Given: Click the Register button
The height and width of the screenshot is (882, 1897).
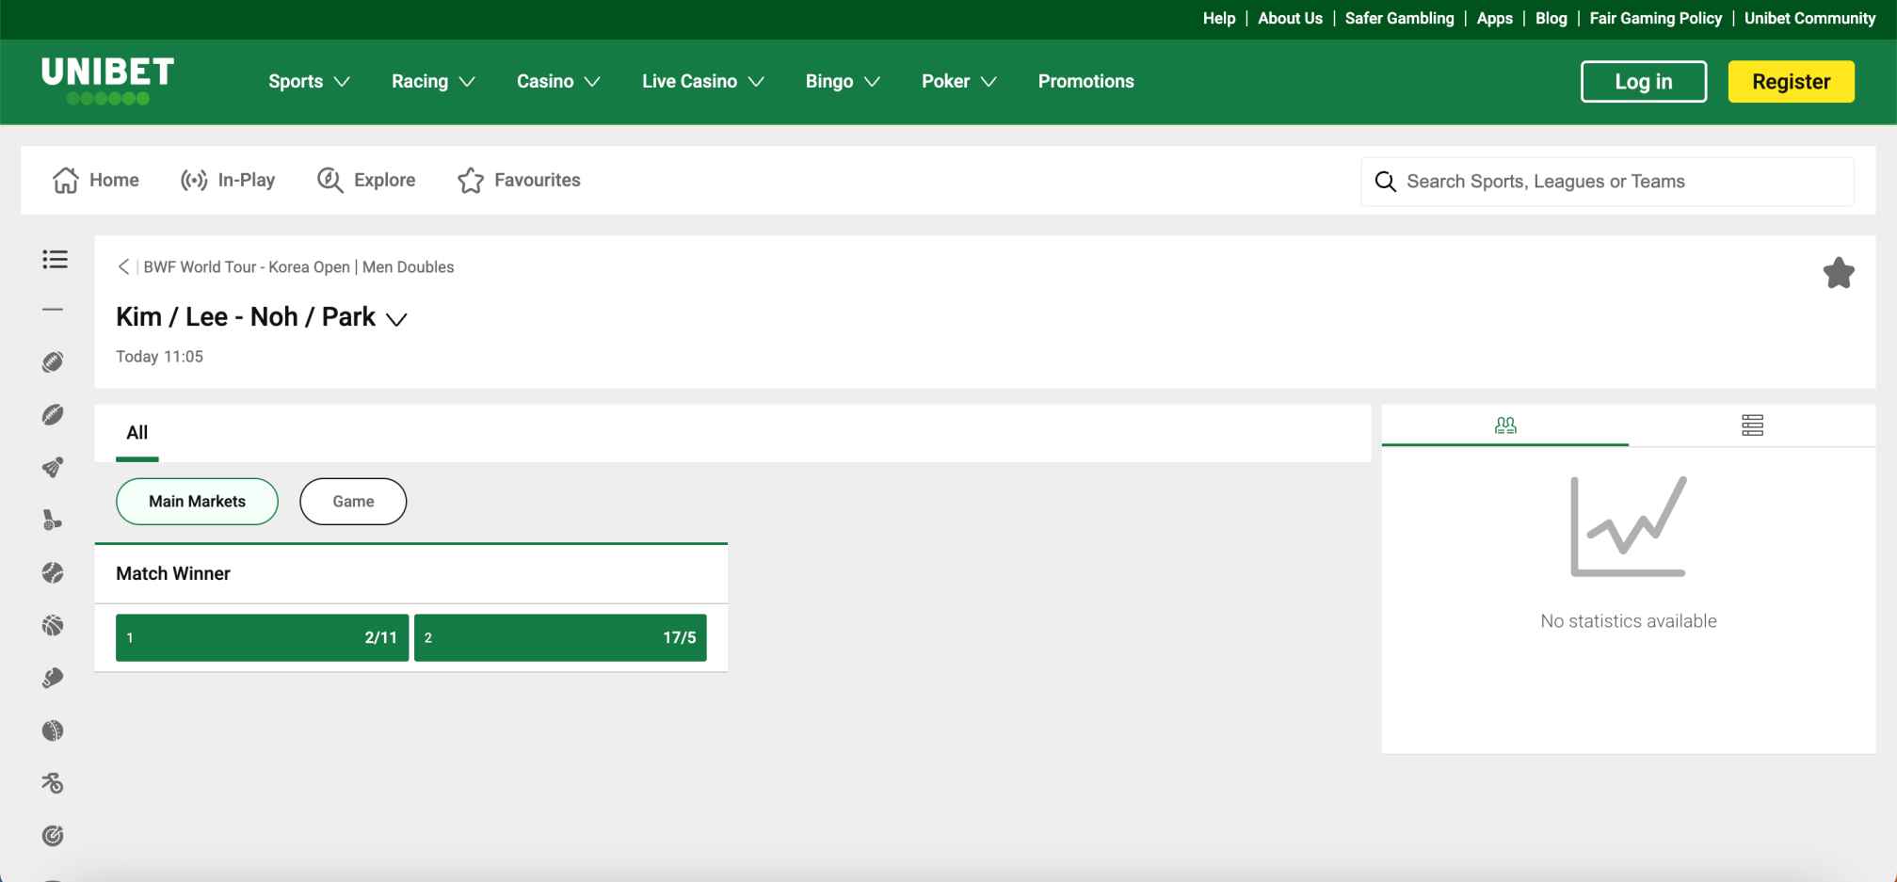Looking at the screenshot, I should [x=1790, y=81].
